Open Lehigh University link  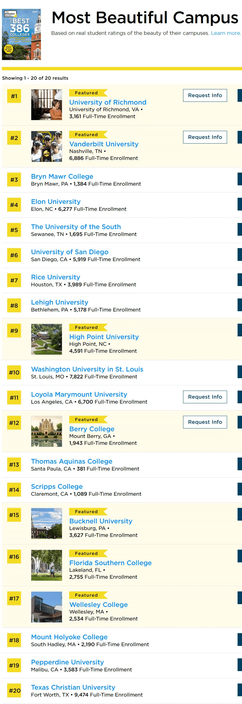(59, 302)
